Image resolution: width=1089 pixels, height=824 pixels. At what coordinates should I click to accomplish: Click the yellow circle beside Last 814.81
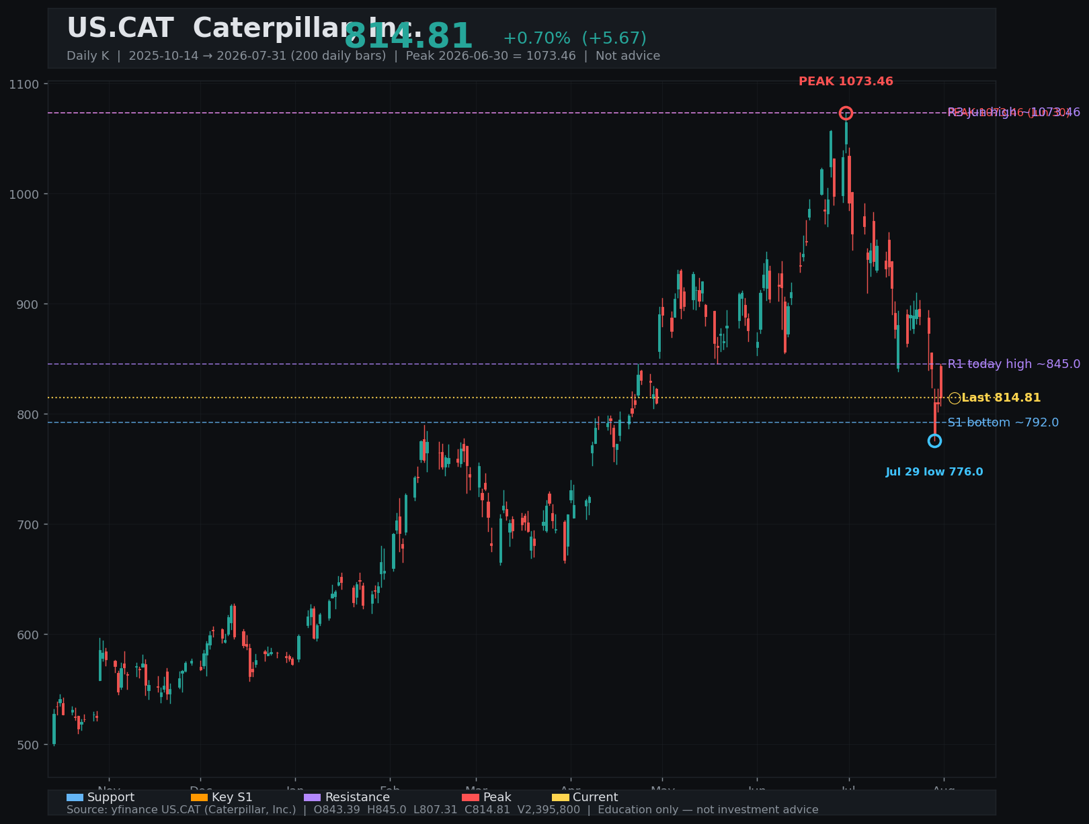[955, 398]
